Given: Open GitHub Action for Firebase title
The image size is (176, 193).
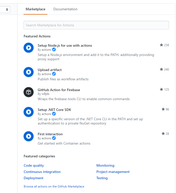Looking at the screenshot, I should (x=59, y=90).
